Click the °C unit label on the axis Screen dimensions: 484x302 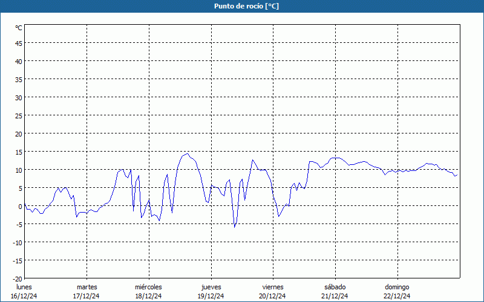coord(19,28)
